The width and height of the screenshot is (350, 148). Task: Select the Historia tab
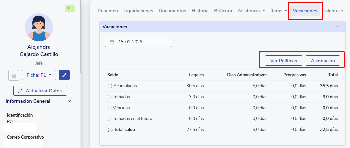[x=200, y=11]
